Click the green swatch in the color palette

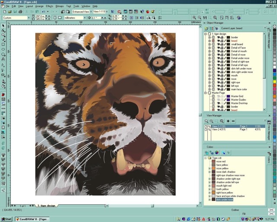click(x=274, y=78)
